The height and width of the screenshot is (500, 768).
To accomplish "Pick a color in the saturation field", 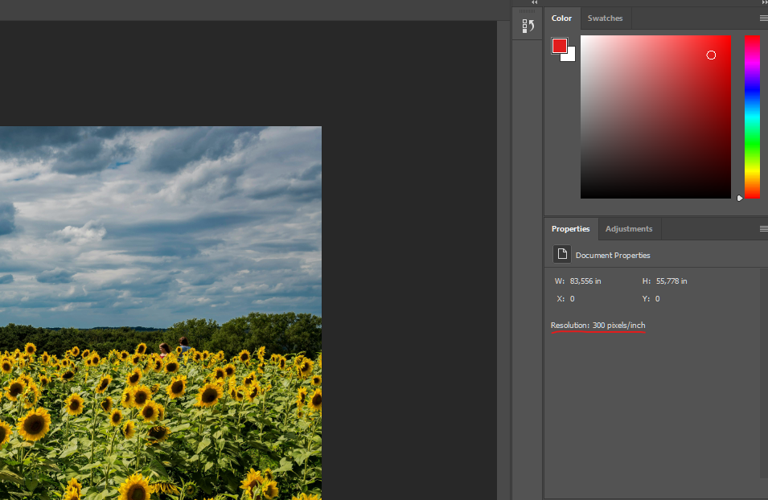I will point(655,117).
